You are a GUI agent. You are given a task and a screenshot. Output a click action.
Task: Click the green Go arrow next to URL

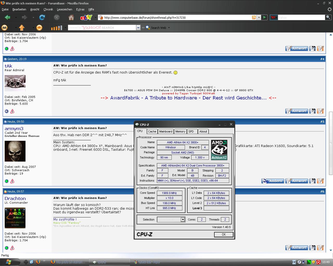pos(264,17)
